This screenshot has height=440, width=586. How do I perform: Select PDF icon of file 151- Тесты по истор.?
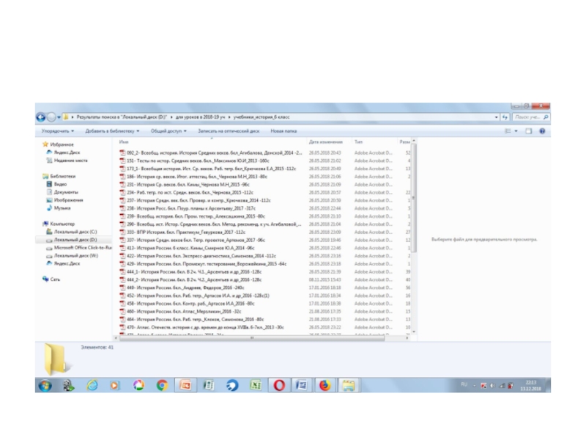[x=122, y=161]
